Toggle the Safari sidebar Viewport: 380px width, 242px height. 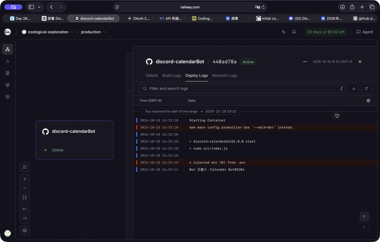[x=31, y=7]
